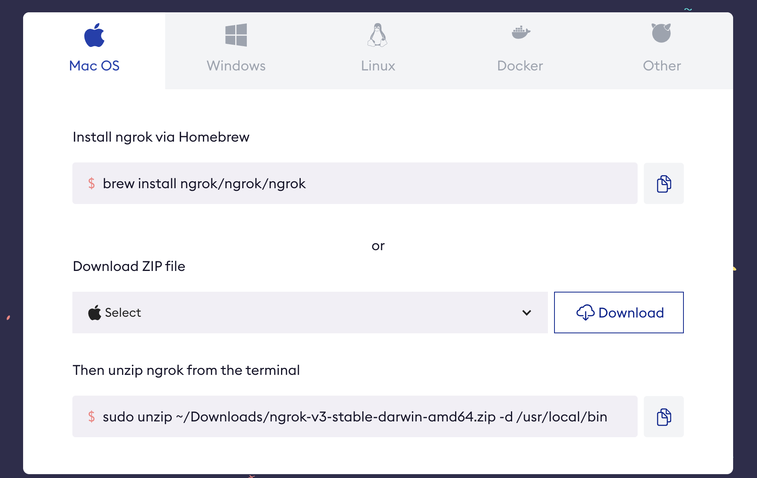
Task: Open the Select architecture dropdown
Action: coord(310,313)
